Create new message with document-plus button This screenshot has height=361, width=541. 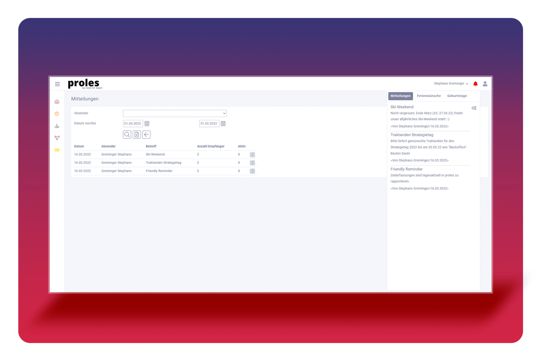[x=137, y=135]
